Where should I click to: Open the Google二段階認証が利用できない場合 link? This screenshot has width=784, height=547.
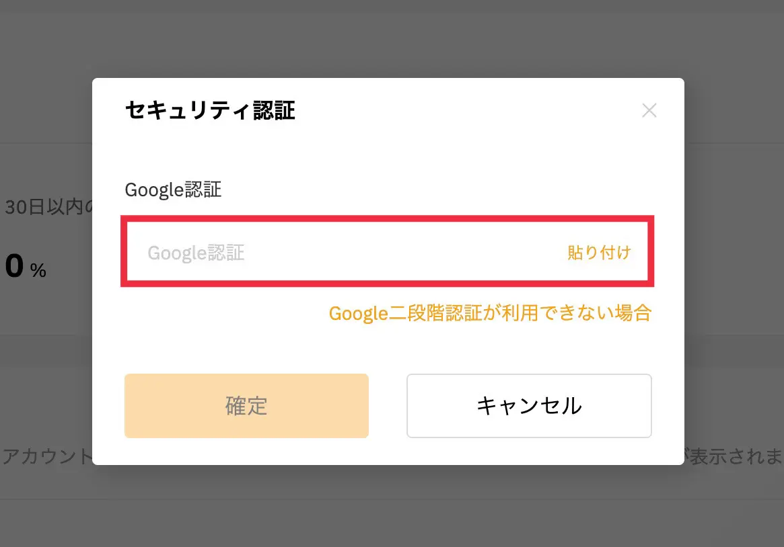pyautogui.click(x=490, y=313)
